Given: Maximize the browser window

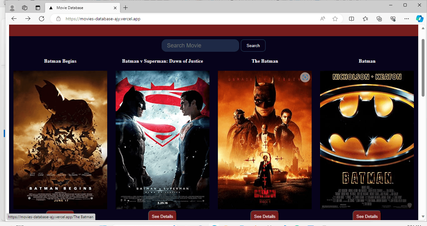Looking at the screenshot, I should (x=405, y=5).
